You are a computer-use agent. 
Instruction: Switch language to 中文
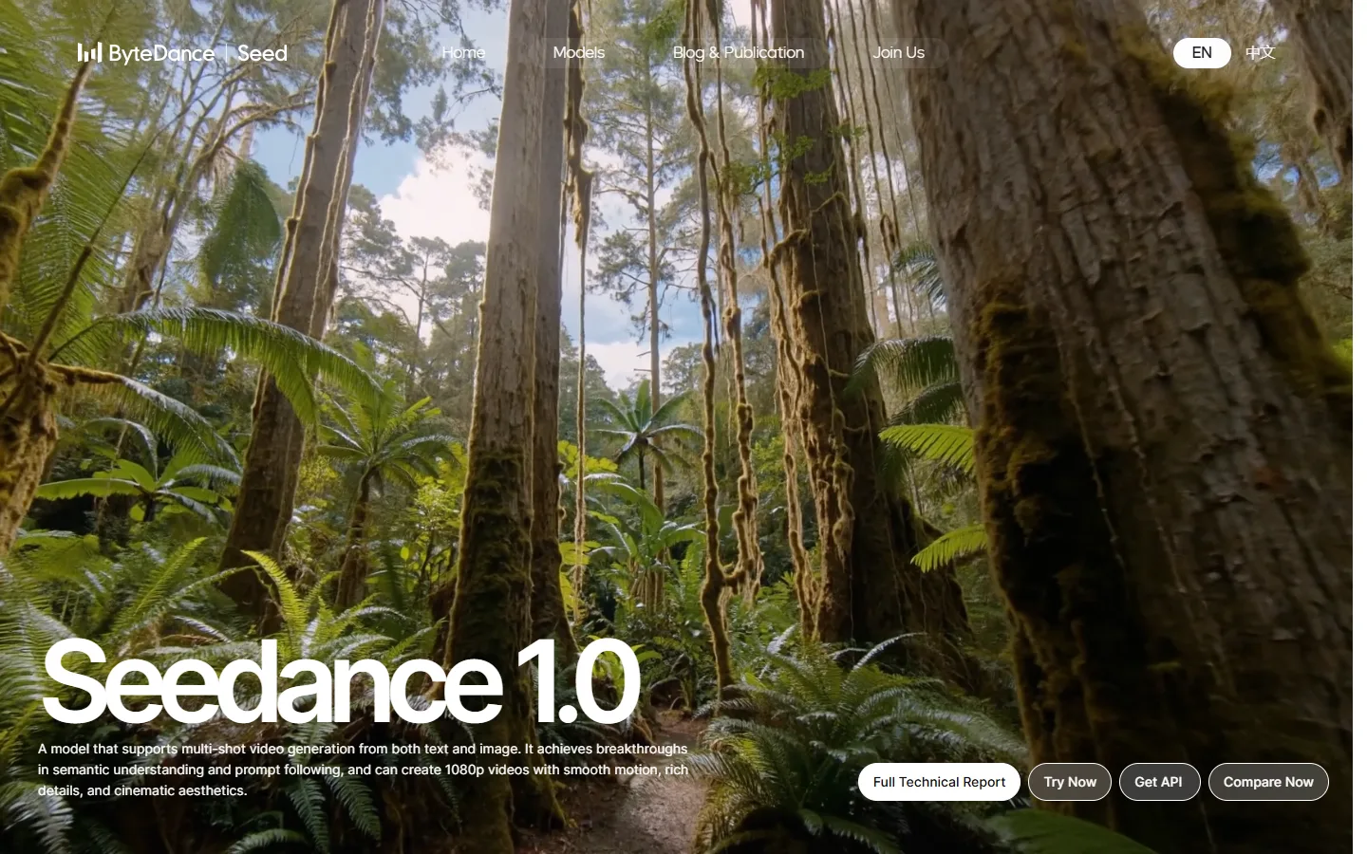coord(1260,52)
